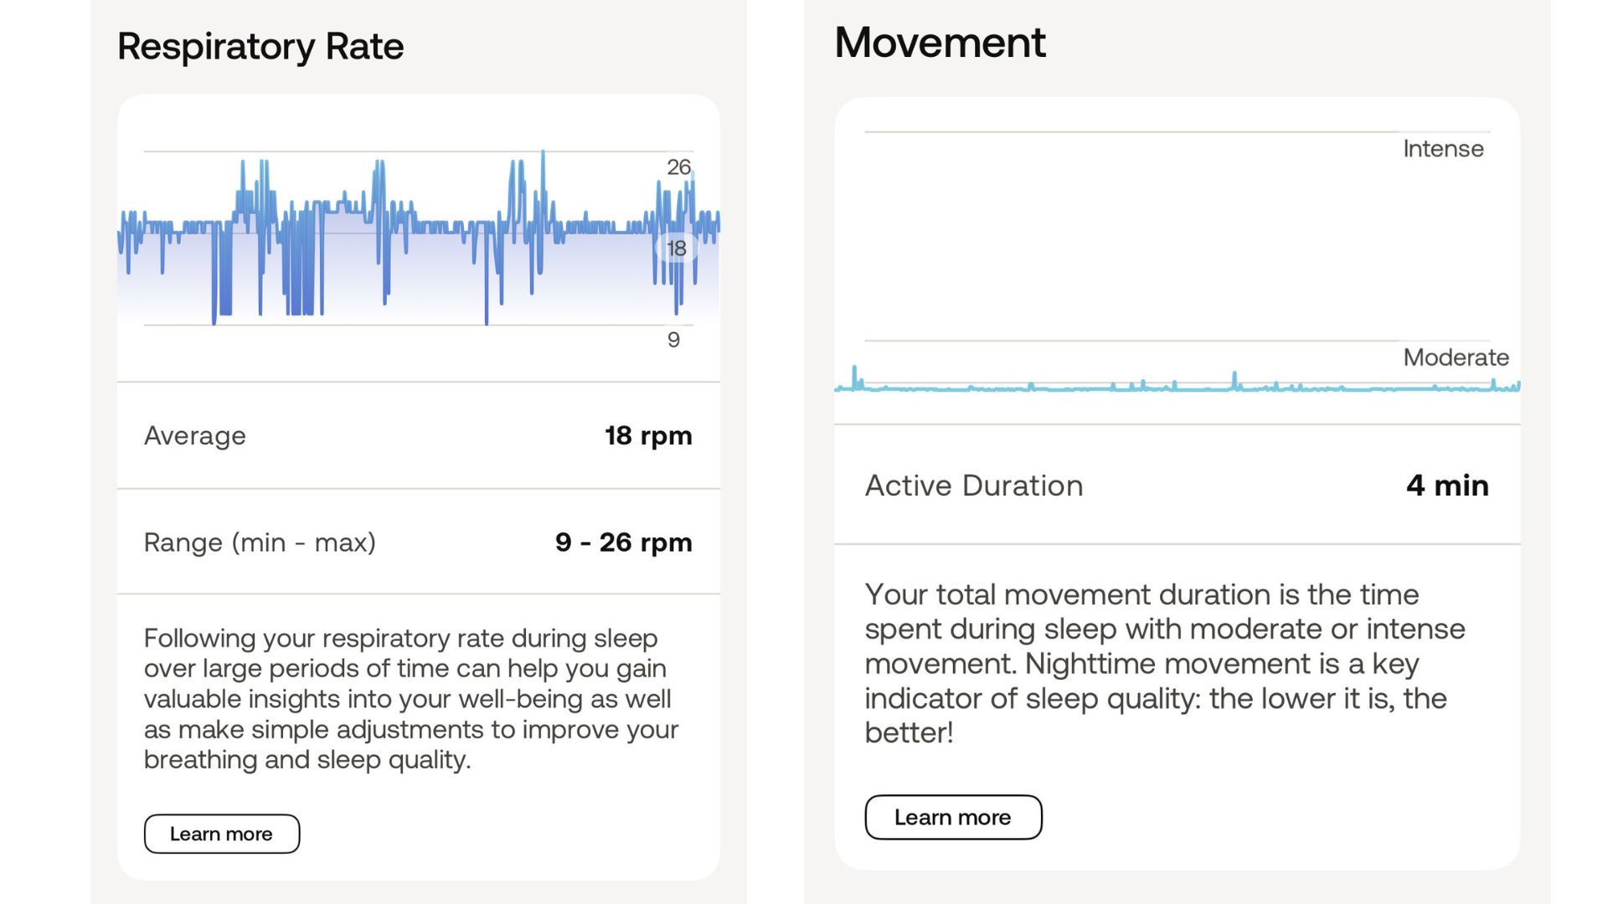1608x904 pixels.
Task: Click the Average row label
Action: point(195,435)
